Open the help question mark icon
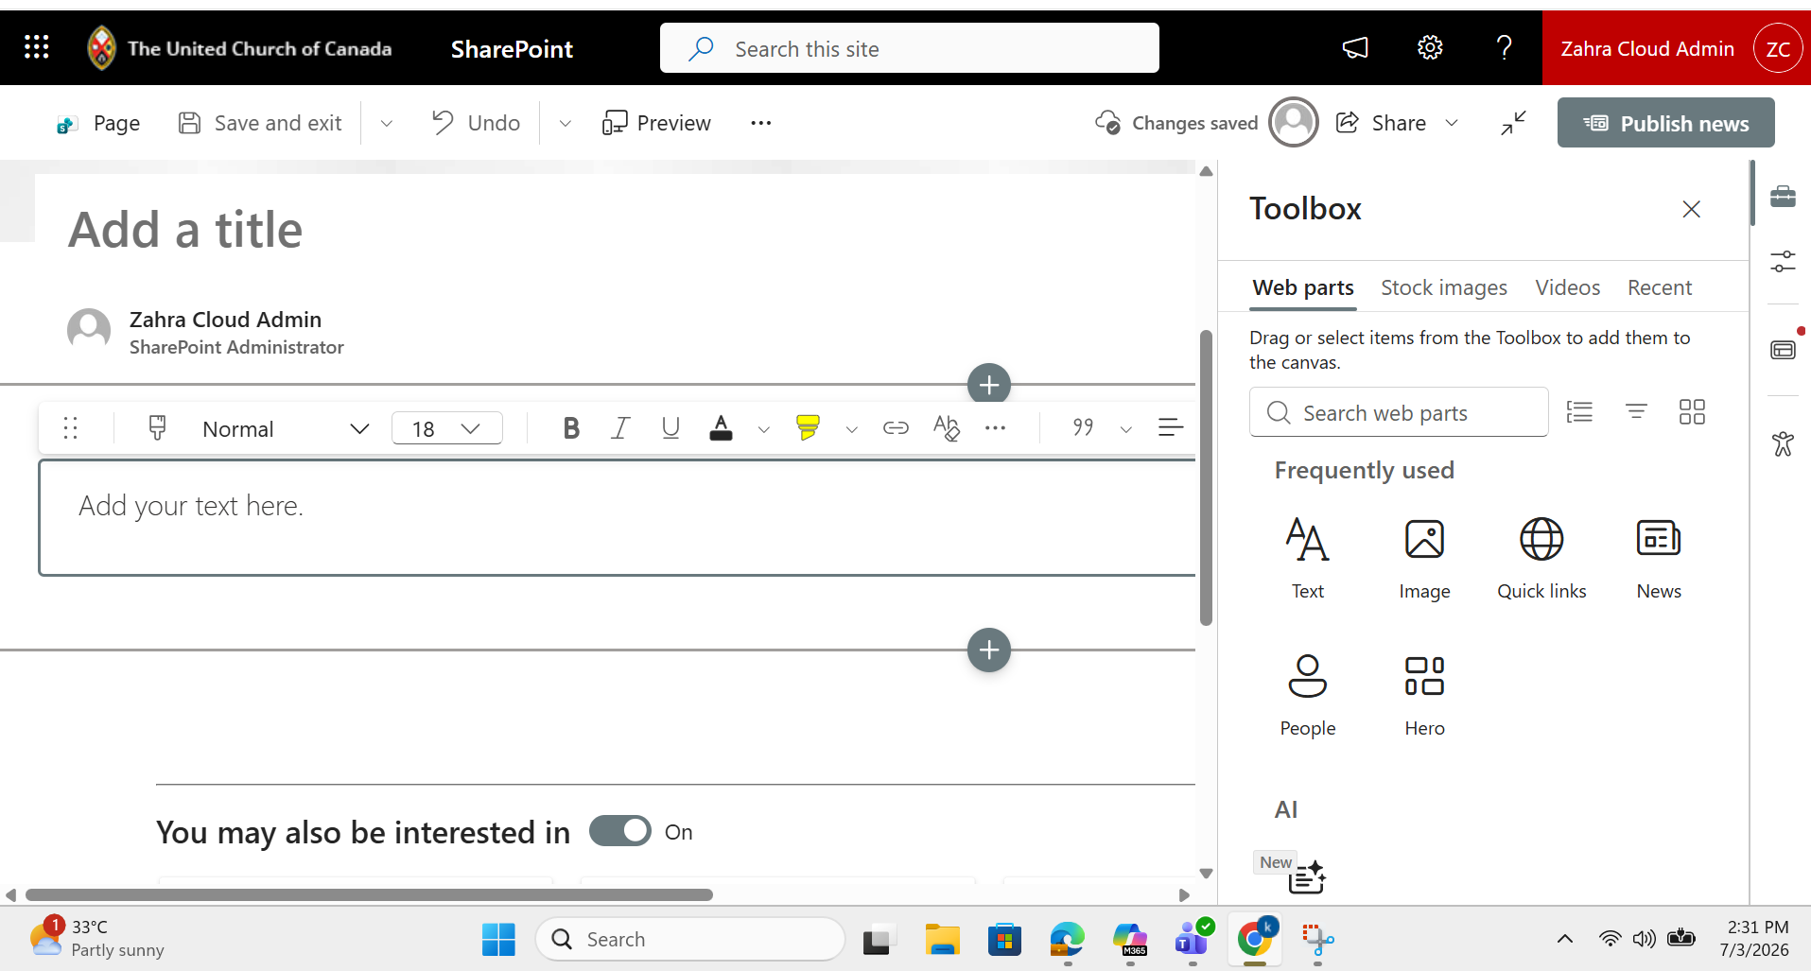1811x971 pixels. pos(1505,47)
